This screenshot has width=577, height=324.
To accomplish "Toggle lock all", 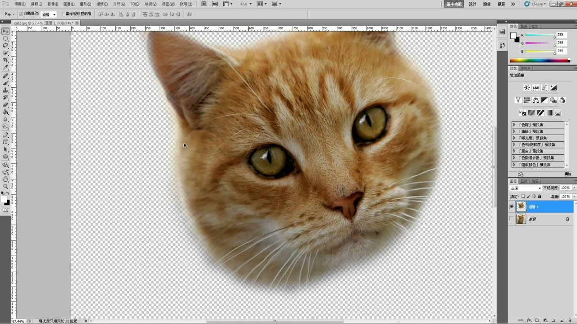I will [x=540, y=196].
